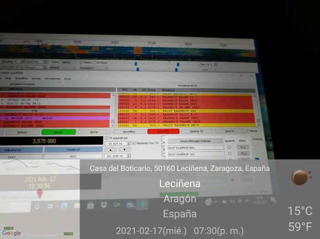Close the WSJT-X main window
The height and width of the screenshot is (239, 320).
coord(251,76)
